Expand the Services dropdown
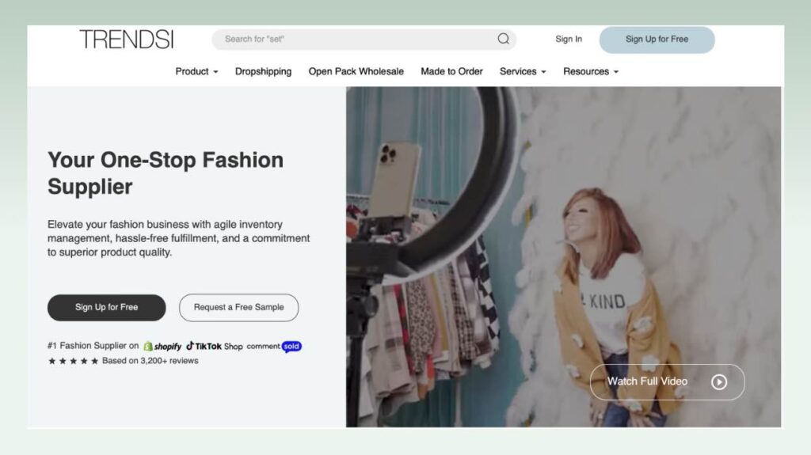Screen dimensions: 811x455 pyautogui.click(x=523, y=71)
